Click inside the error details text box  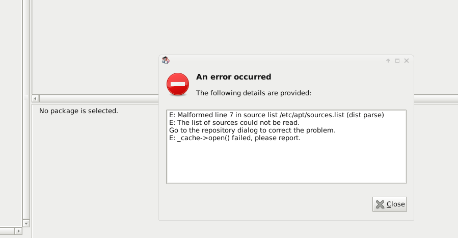(286, 163)
